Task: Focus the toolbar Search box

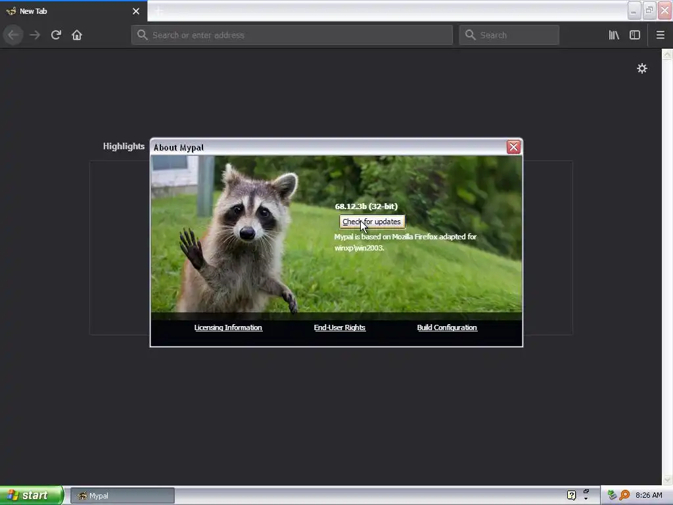Action: tap(509, 35)
